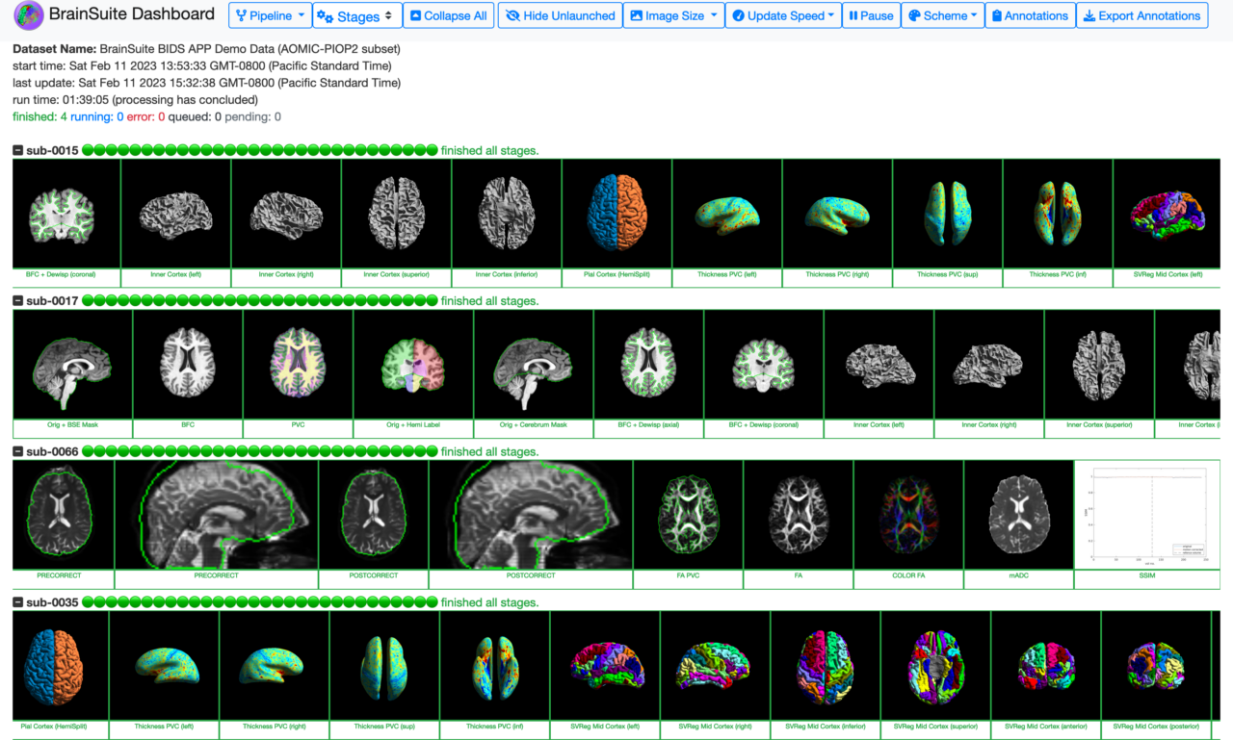
Task: Click Export Annotations button
Action: (1141, 15)
